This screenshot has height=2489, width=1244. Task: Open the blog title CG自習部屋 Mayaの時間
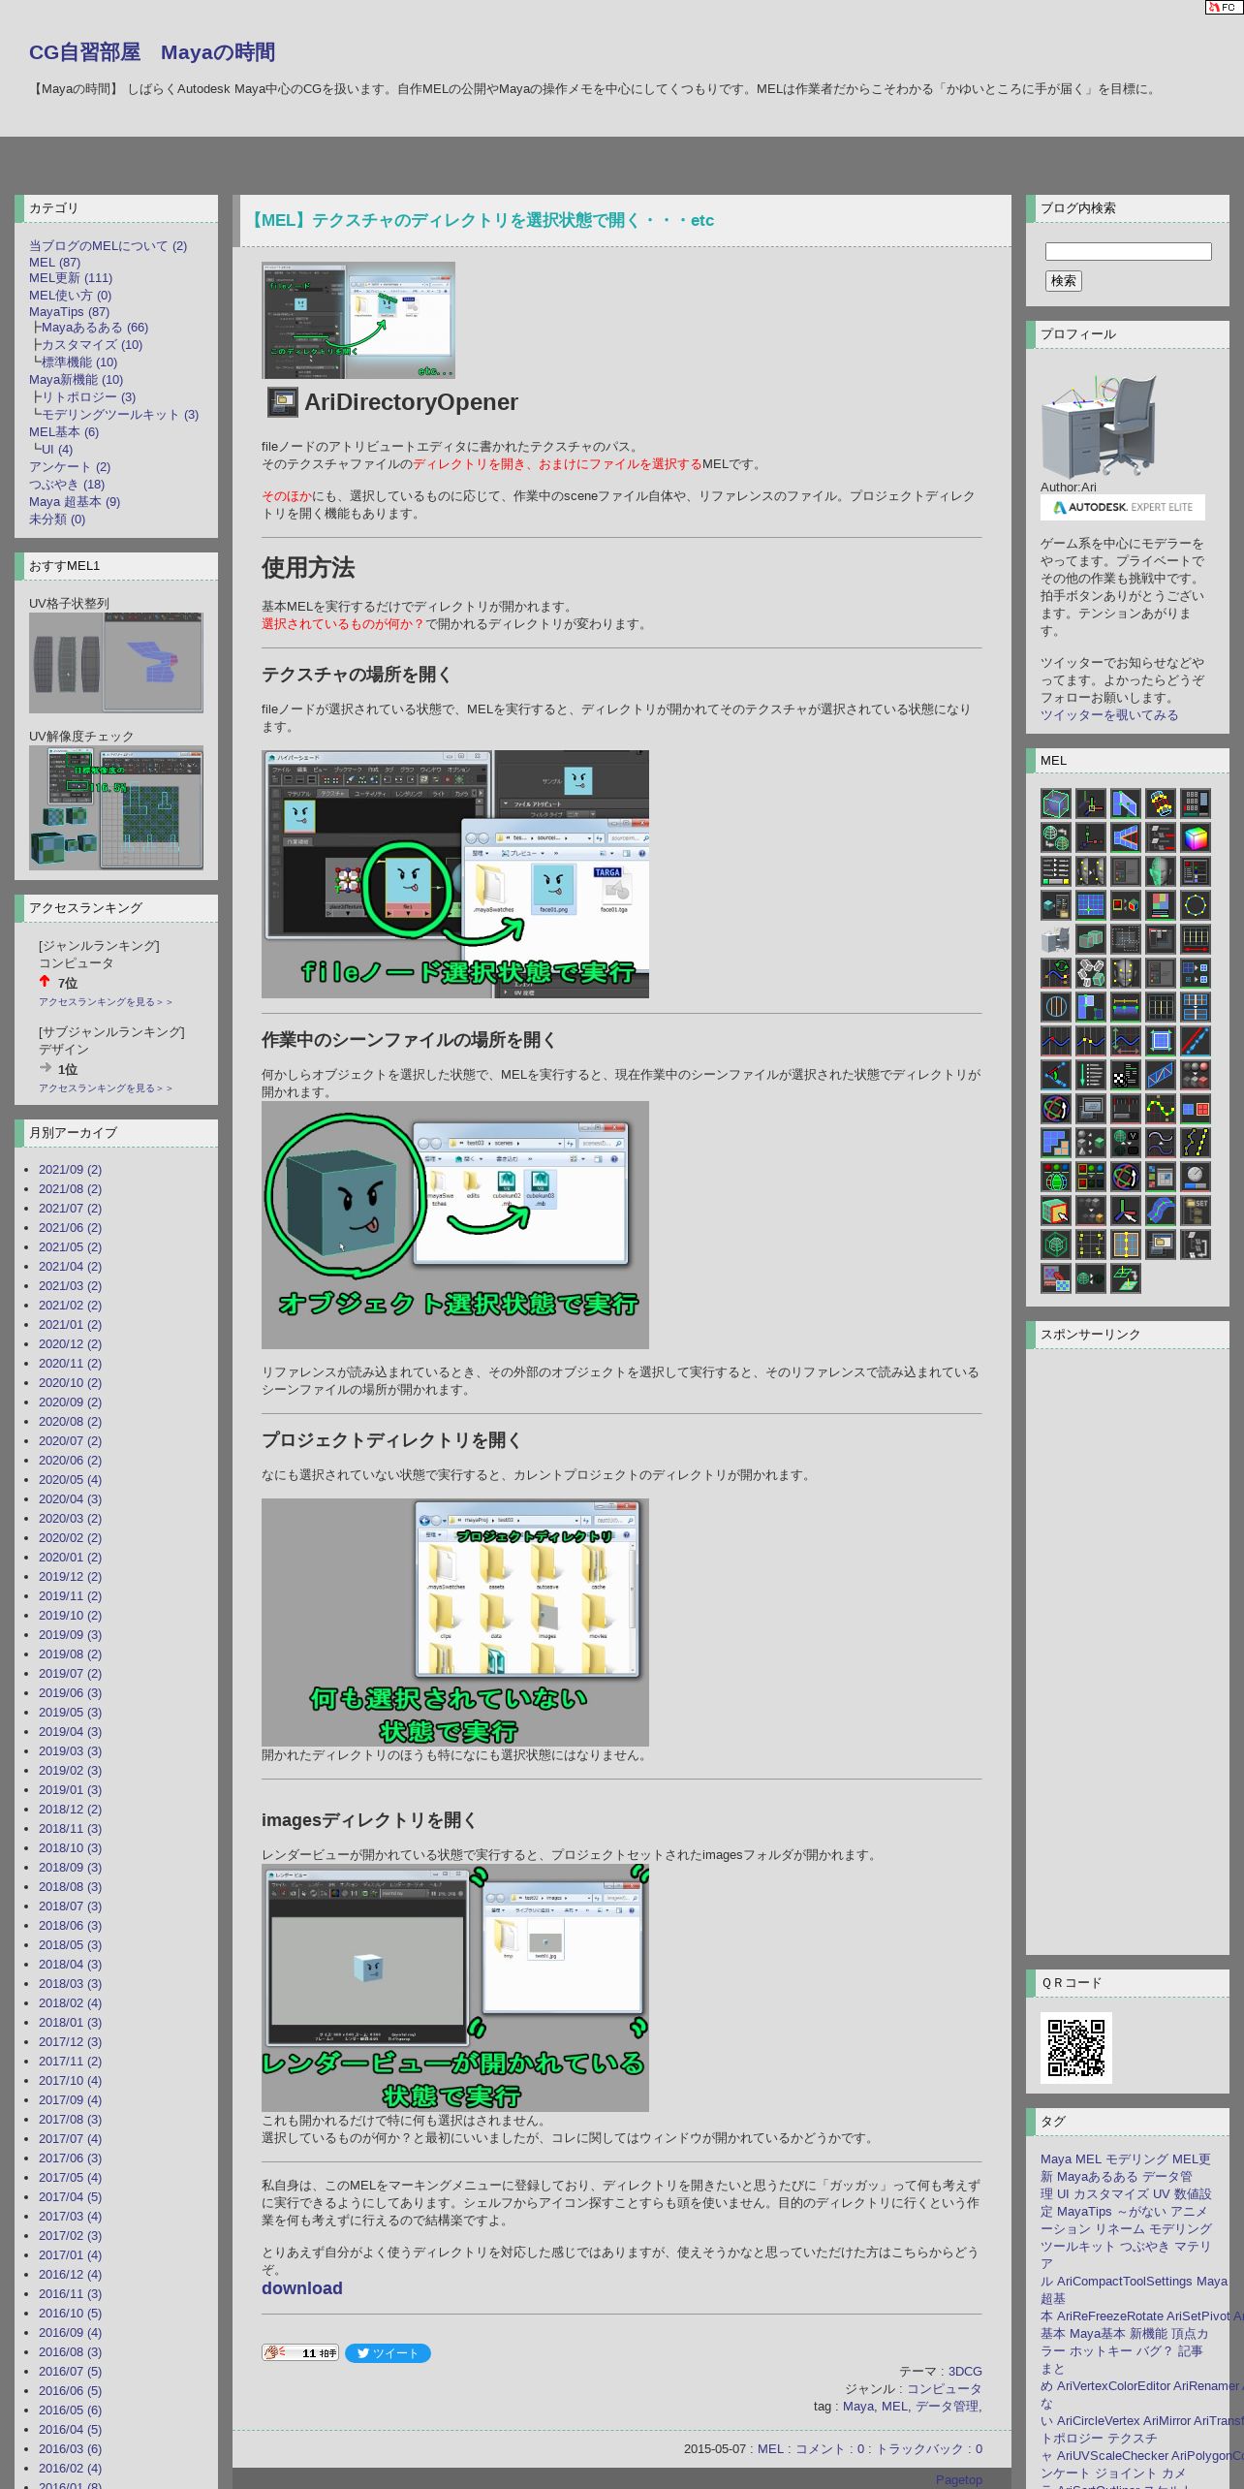point(152,52)
